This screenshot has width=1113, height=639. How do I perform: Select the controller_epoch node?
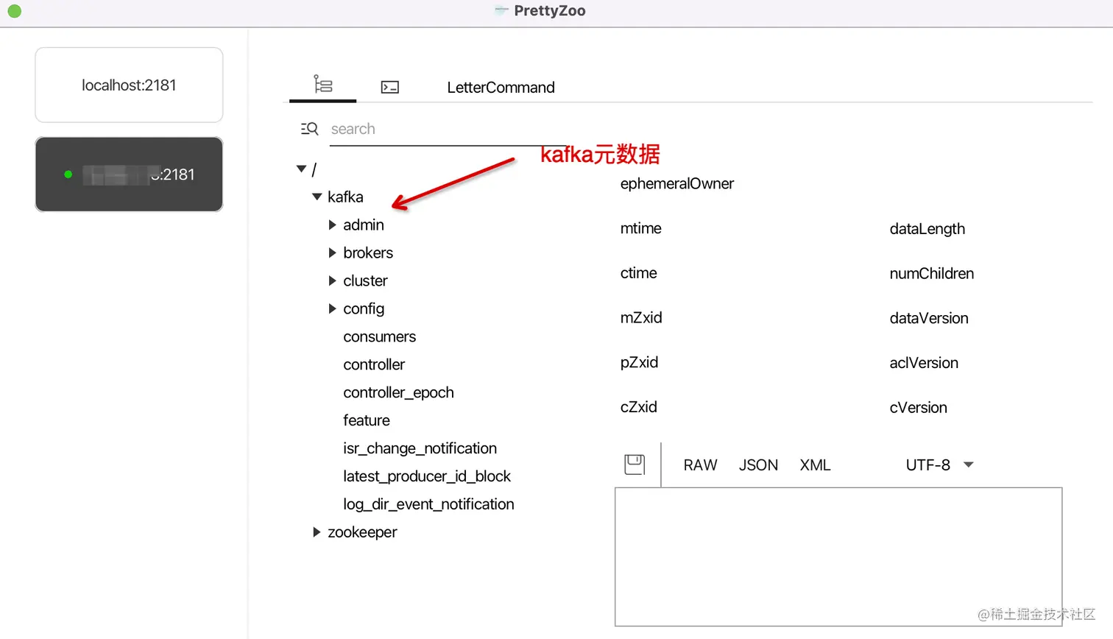point(398,392)
